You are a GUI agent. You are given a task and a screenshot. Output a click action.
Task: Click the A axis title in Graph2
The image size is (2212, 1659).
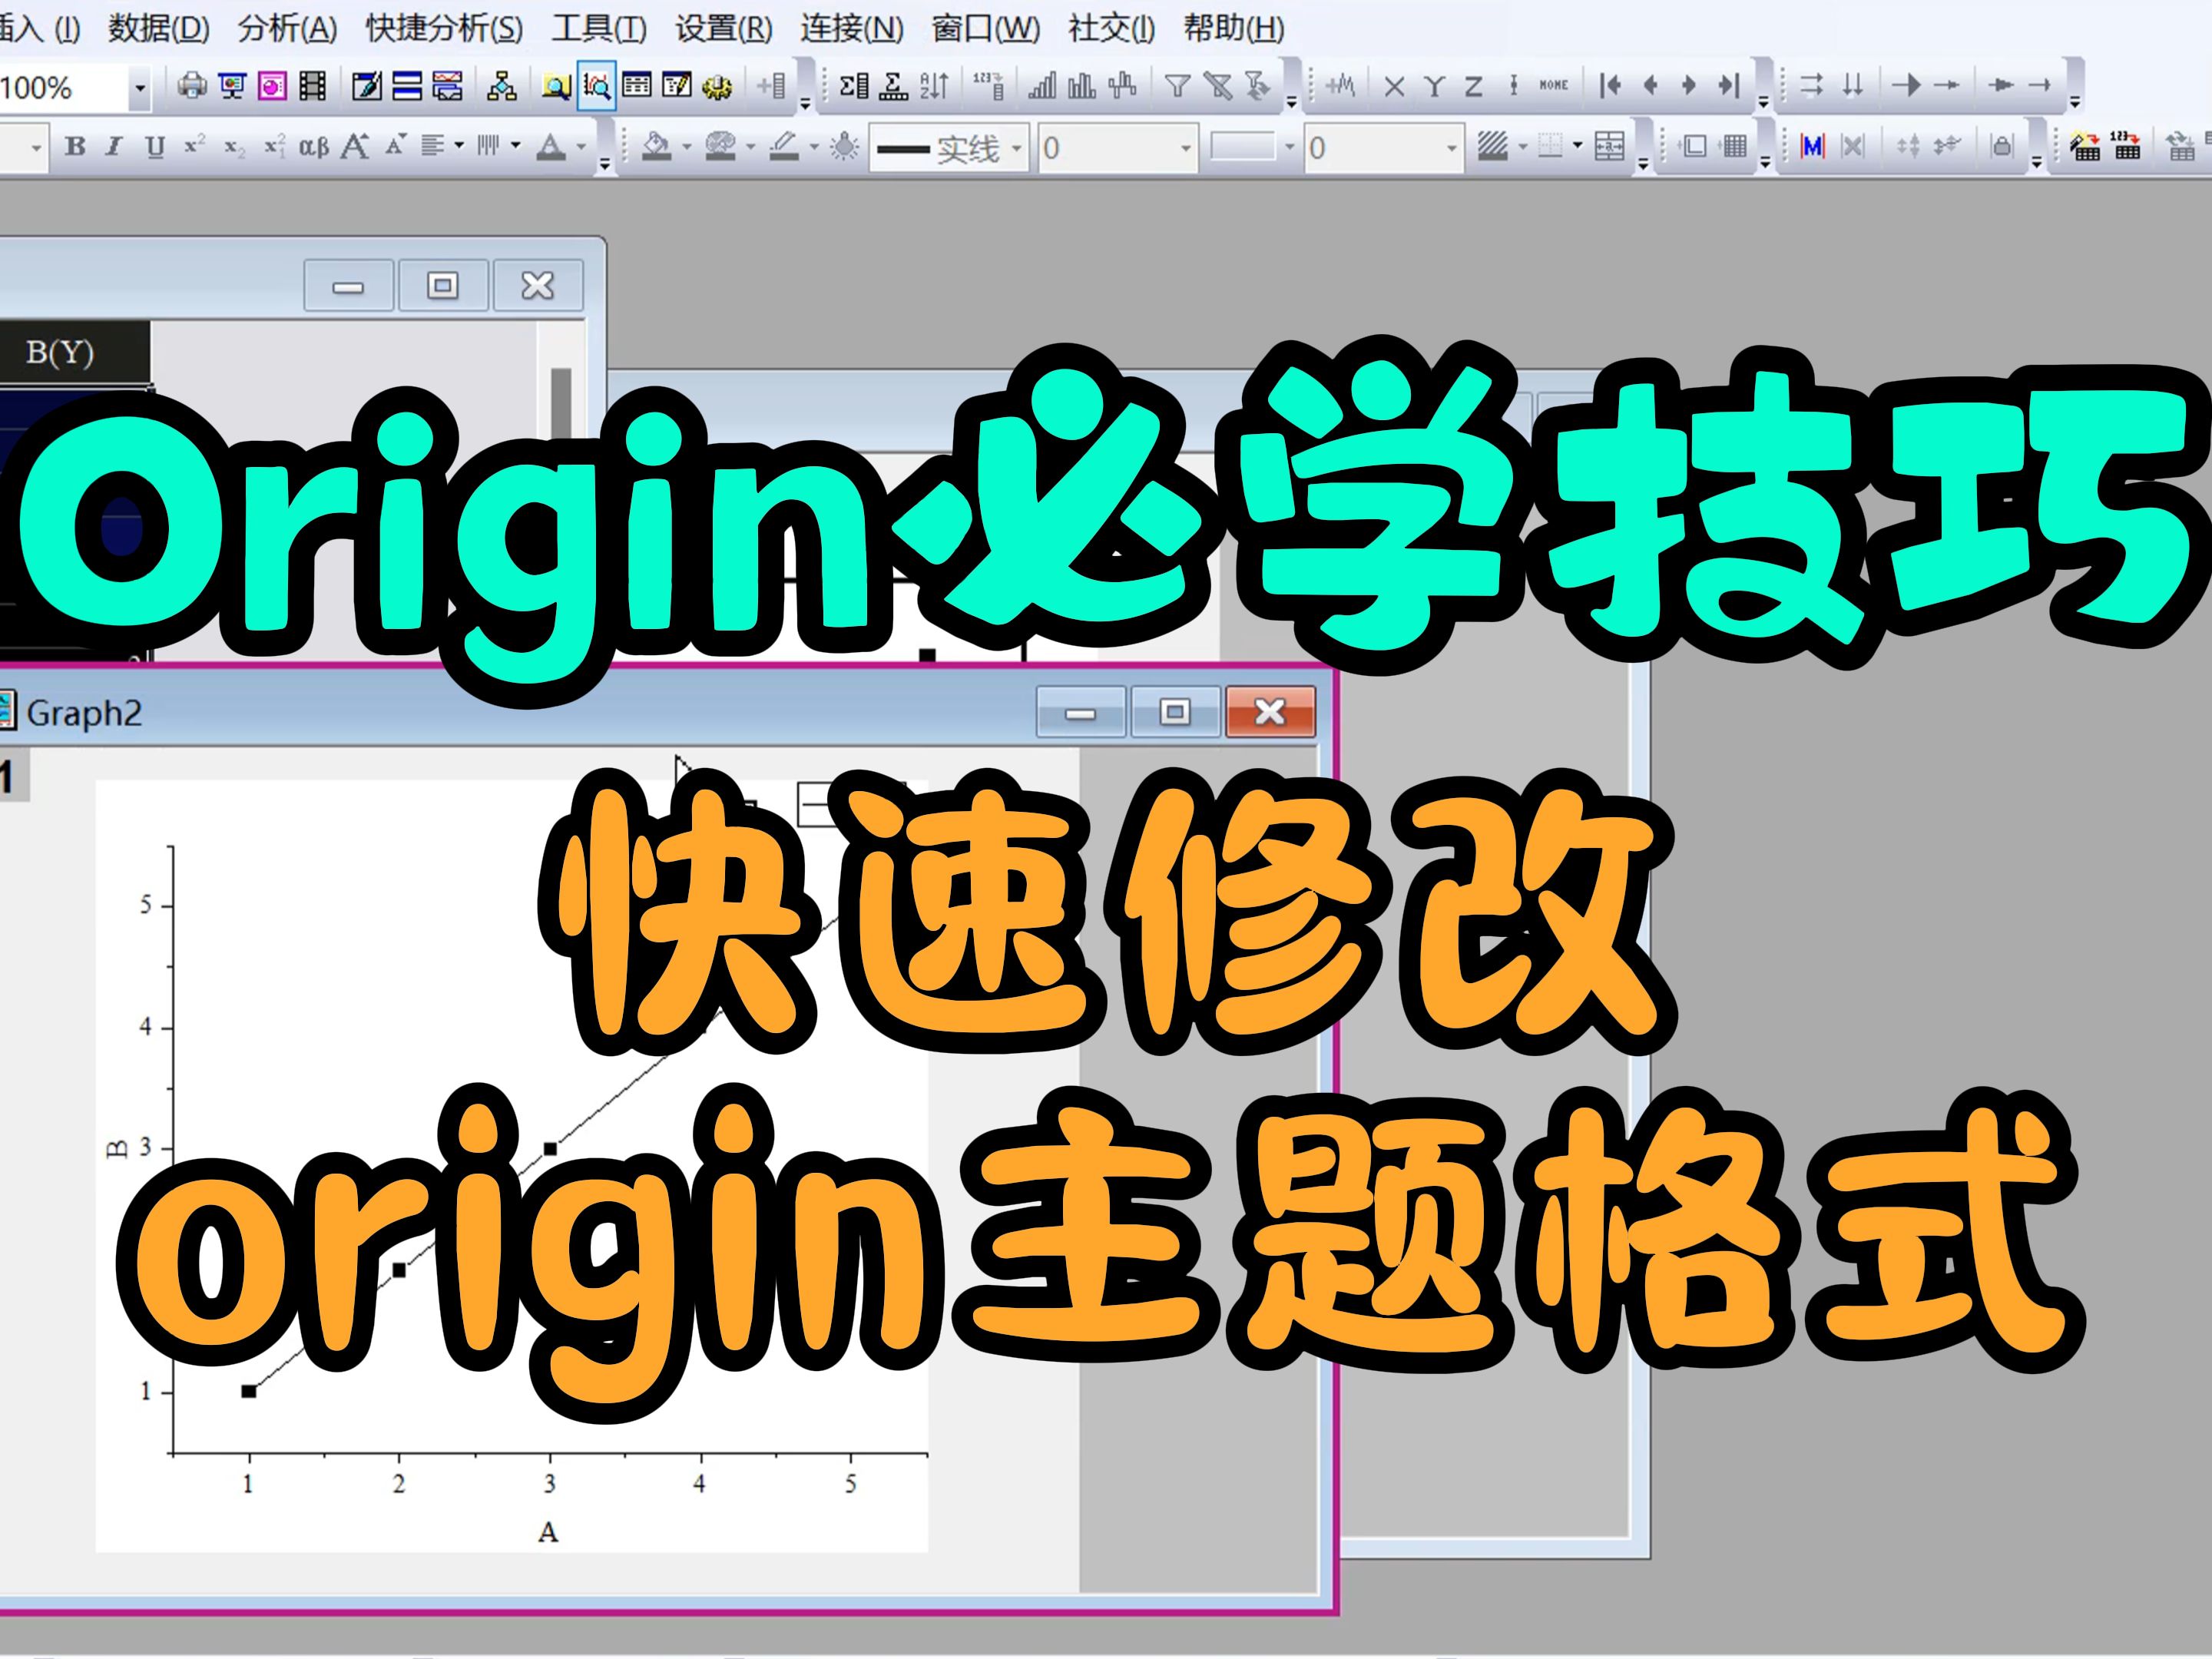tap(548, 1532)
